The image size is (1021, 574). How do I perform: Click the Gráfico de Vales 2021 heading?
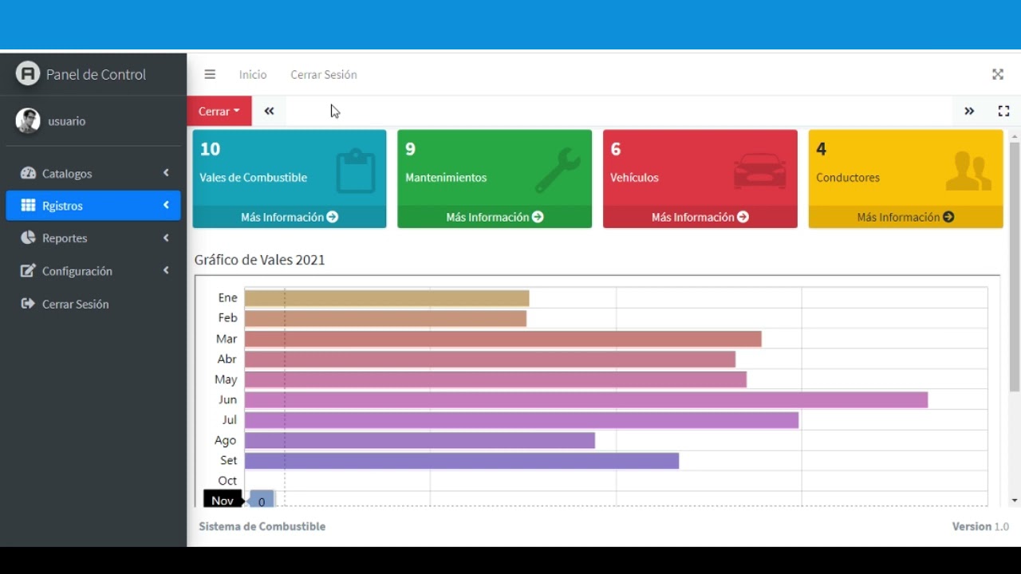point(260,260)
